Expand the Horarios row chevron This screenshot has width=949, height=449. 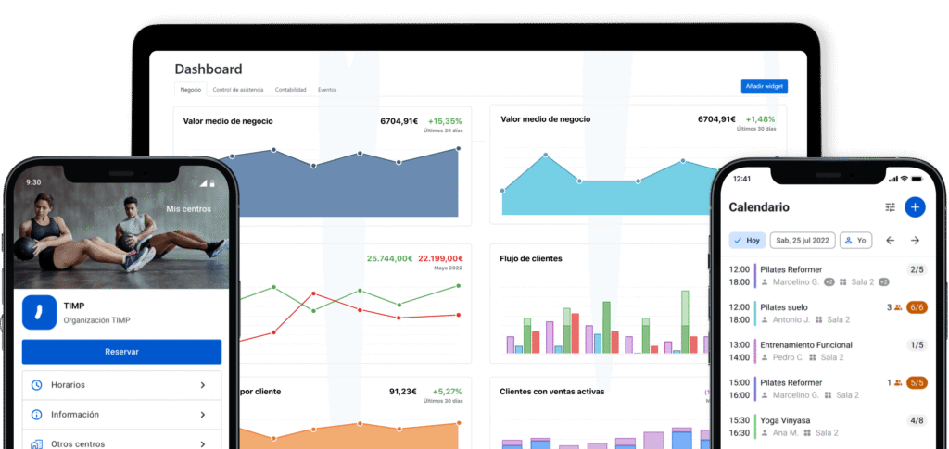[202, 385]
